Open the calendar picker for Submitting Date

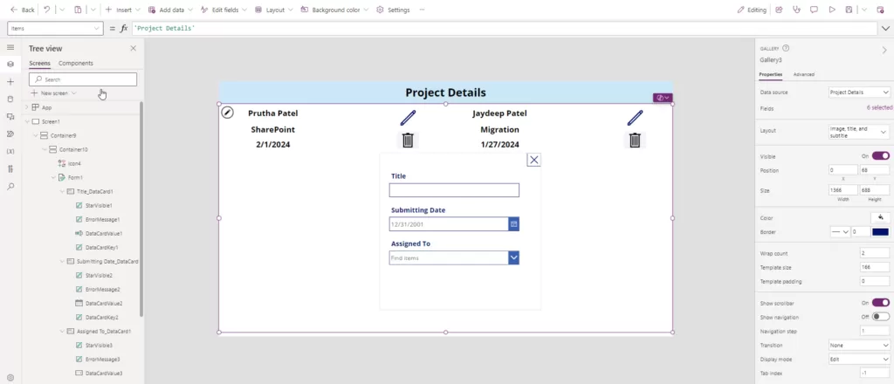click(x=513, y=224)
